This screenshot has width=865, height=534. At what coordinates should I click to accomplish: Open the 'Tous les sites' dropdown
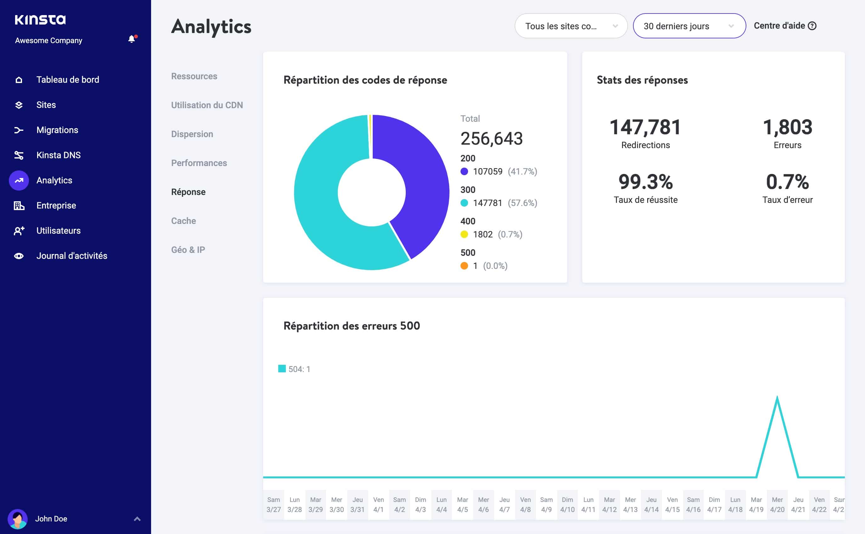(x=571, y=26)
